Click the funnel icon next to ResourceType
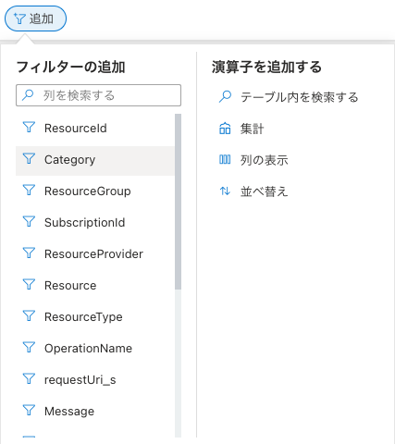Image resolution: width=395 pixels, height=444 pixels. (x=29, y=315)
